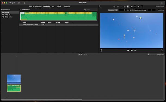The height and width of the screenshot is (102, 166).
Task: Go back to Progetti
Action: pyautogui.click(x=12, y=3)
